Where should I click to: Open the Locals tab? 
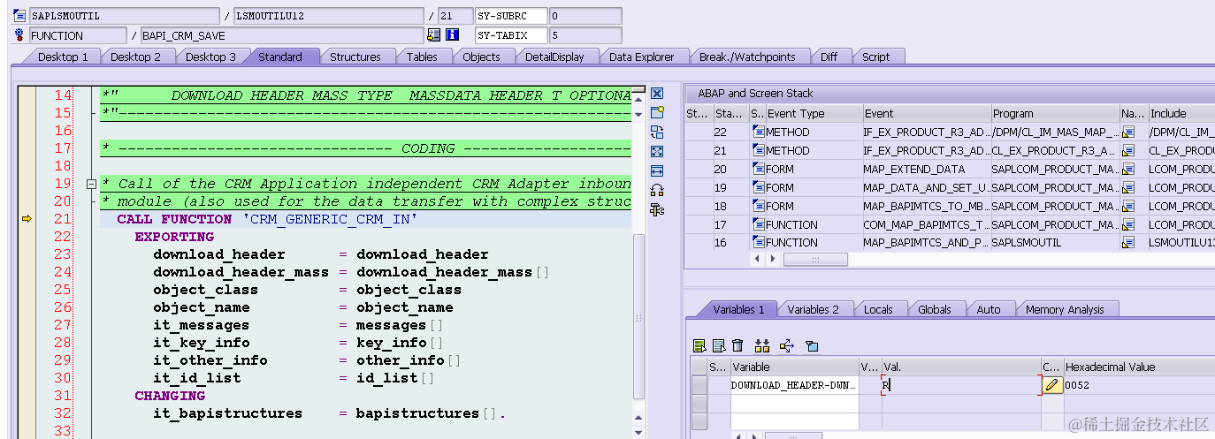(x=878, y=309)
